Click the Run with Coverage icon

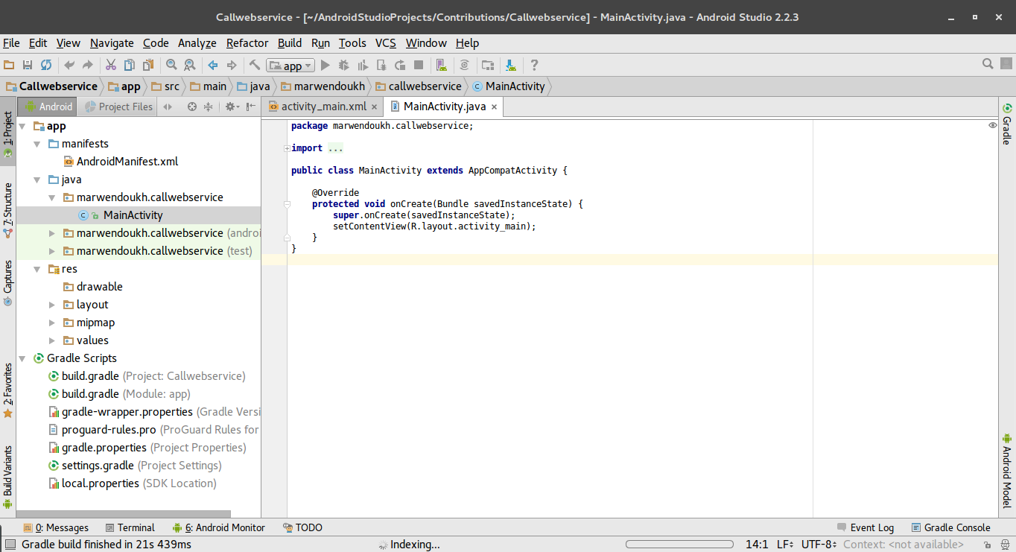click(363, 66)
